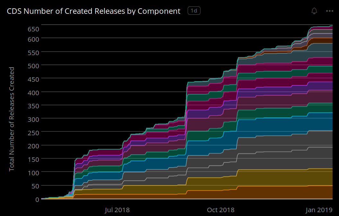Open the alert bell icon

click(314, 11)
